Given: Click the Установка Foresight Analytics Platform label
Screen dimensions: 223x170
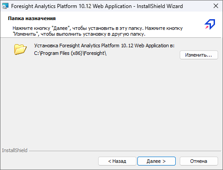Looking at the screenshot, I should [104, 46].
